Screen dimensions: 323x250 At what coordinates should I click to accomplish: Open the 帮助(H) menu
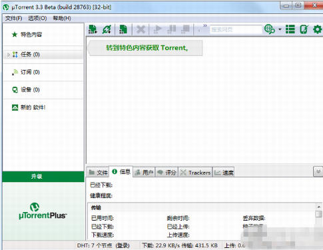[x=62, y=18]
